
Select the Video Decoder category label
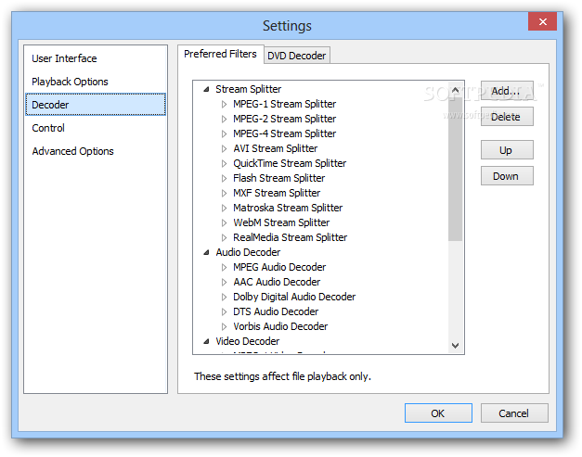pos(248,341)
